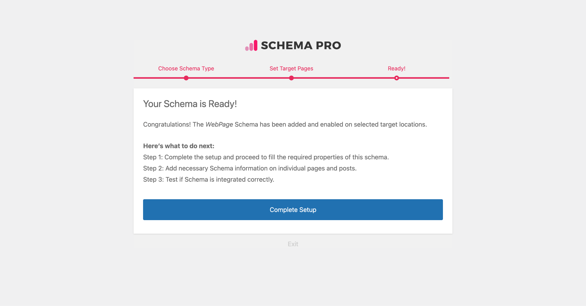
Task: Click progress bar between first and second steps
Action: click(x=239, y=78)
